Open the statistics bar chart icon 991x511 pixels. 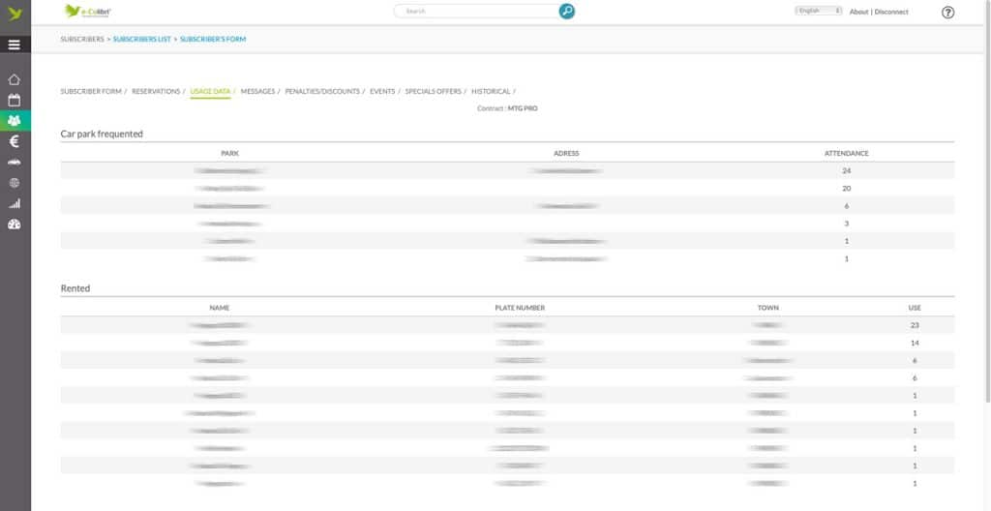point(14,203)
